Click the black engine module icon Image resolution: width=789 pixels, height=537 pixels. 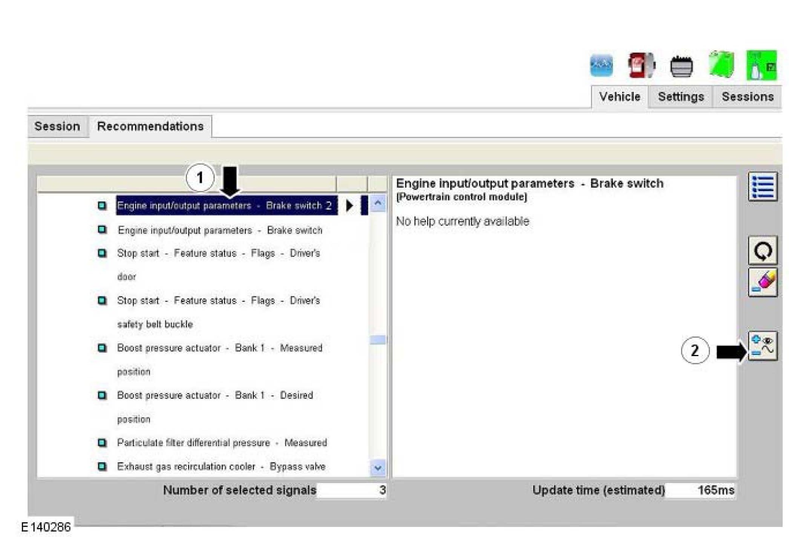[x=681, y=66]
